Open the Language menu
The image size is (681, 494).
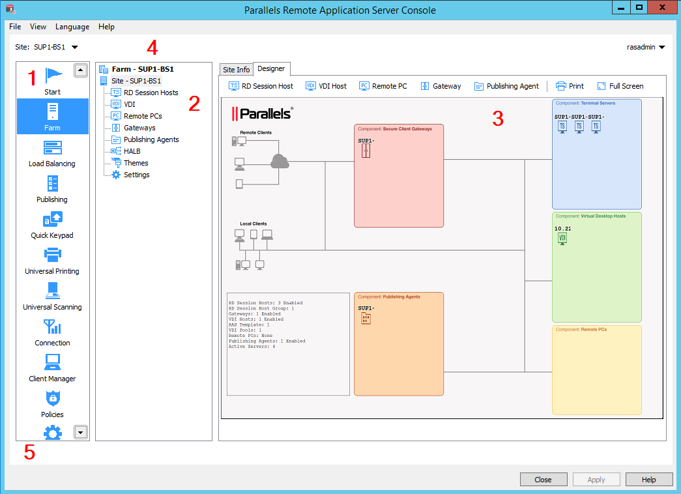coord(72,27)
